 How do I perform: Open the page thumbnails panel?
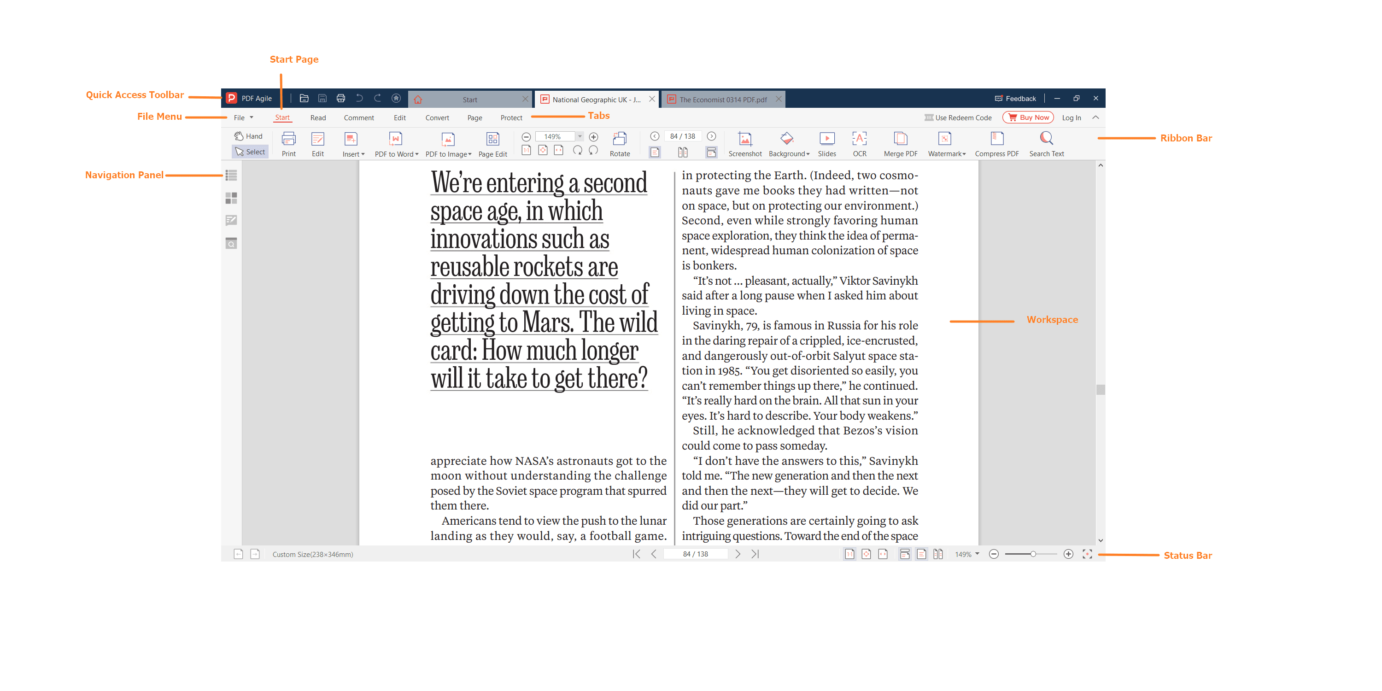pos(231,198)
